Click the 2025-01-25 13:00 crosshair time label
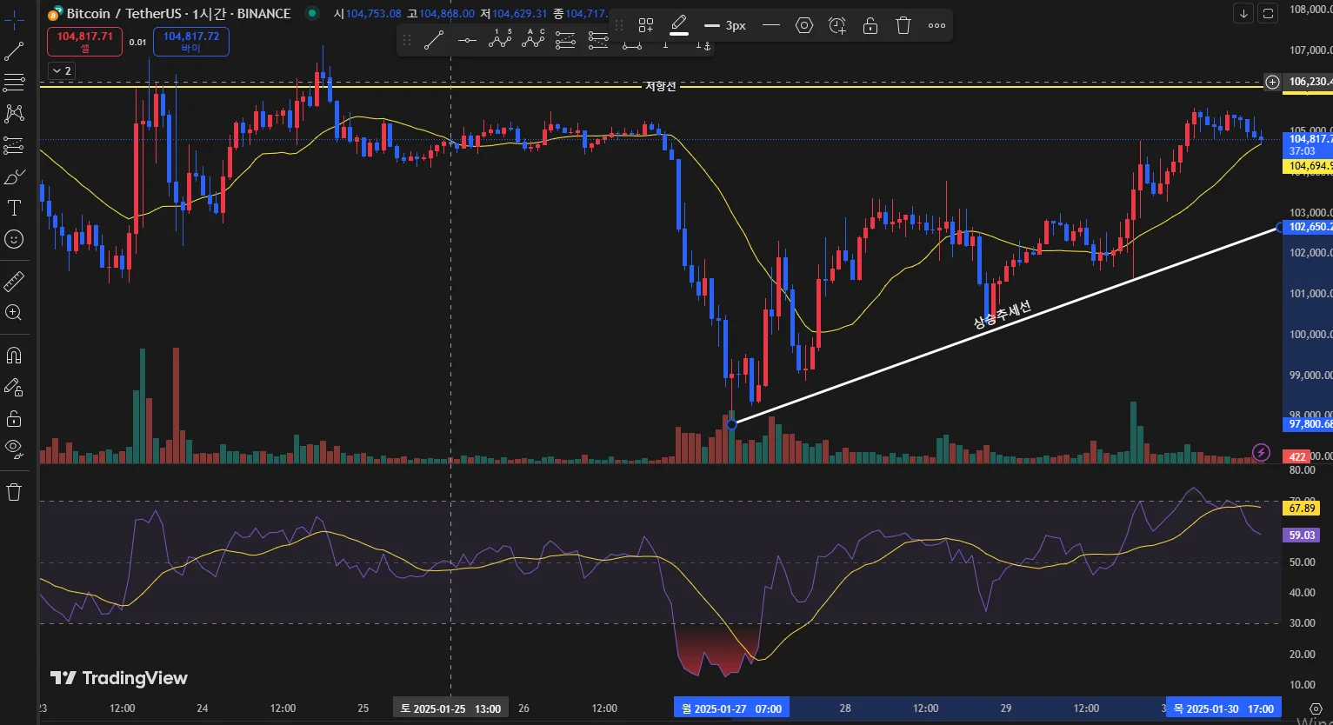Screen dimensions: 1333x725 450,708
